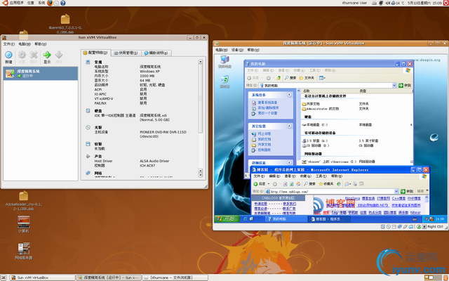Click the 转到 Go button in 我的电脑 window
Viewport: 449px width, 281px height.
(405, 86)
